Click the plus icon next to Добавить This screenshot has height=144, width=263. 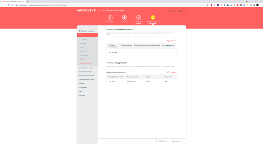pos(168,41)
